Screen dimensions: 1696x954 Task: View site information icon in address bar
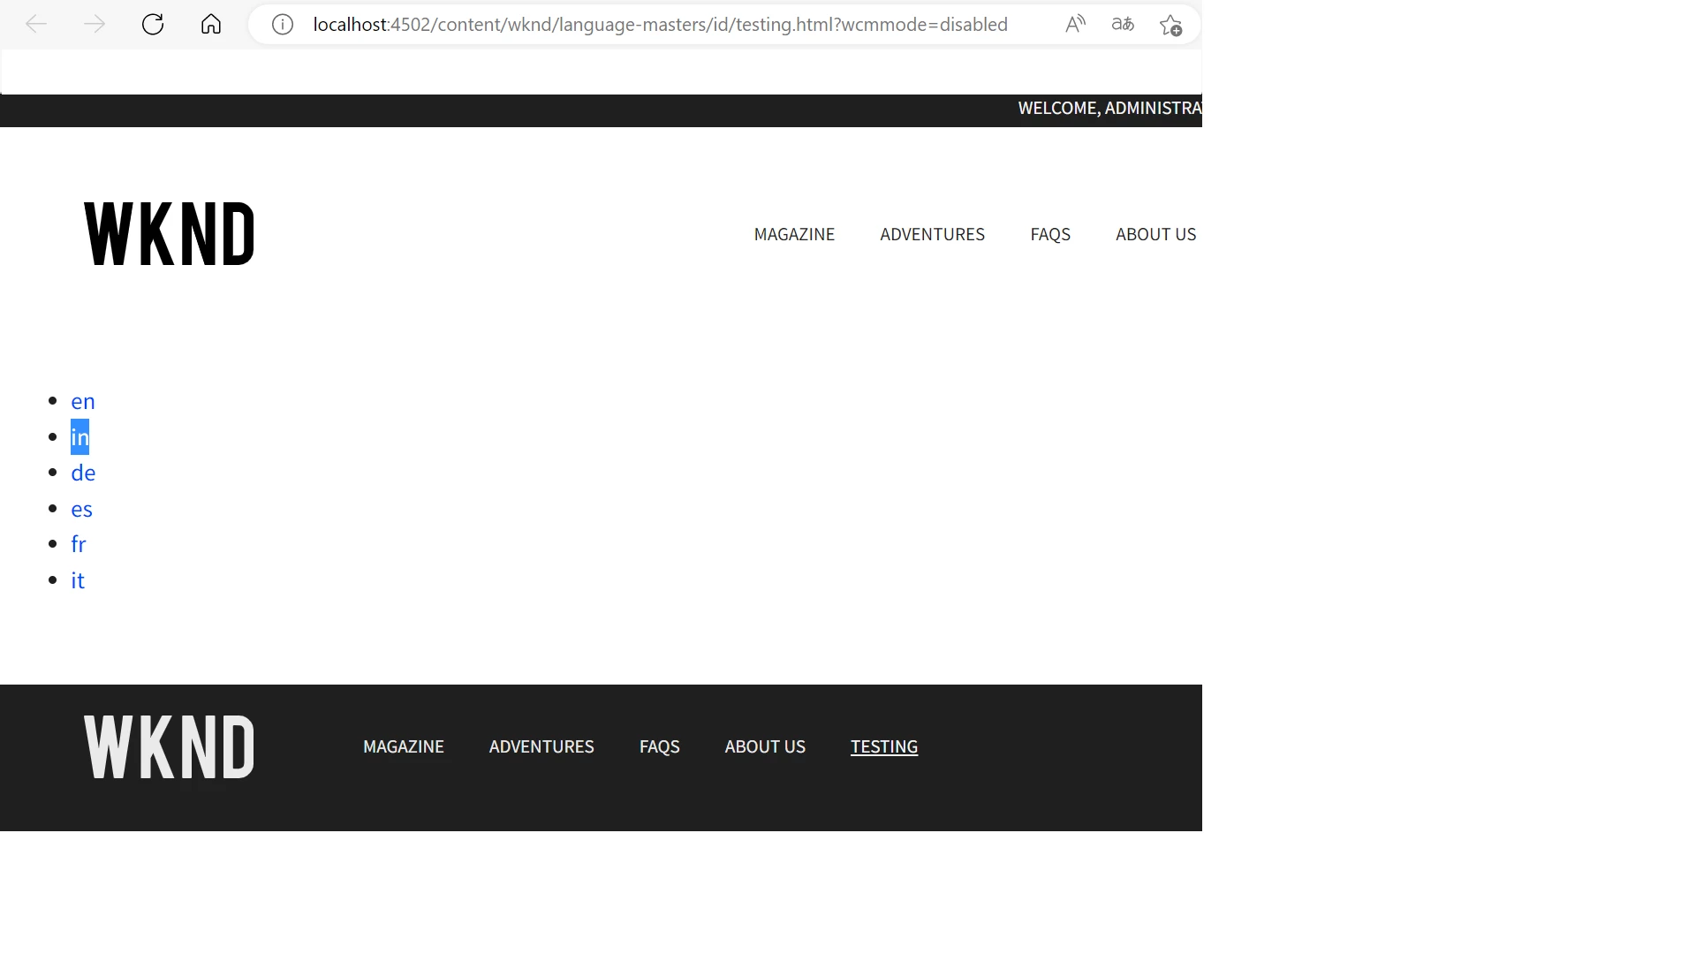click(283, 24)
